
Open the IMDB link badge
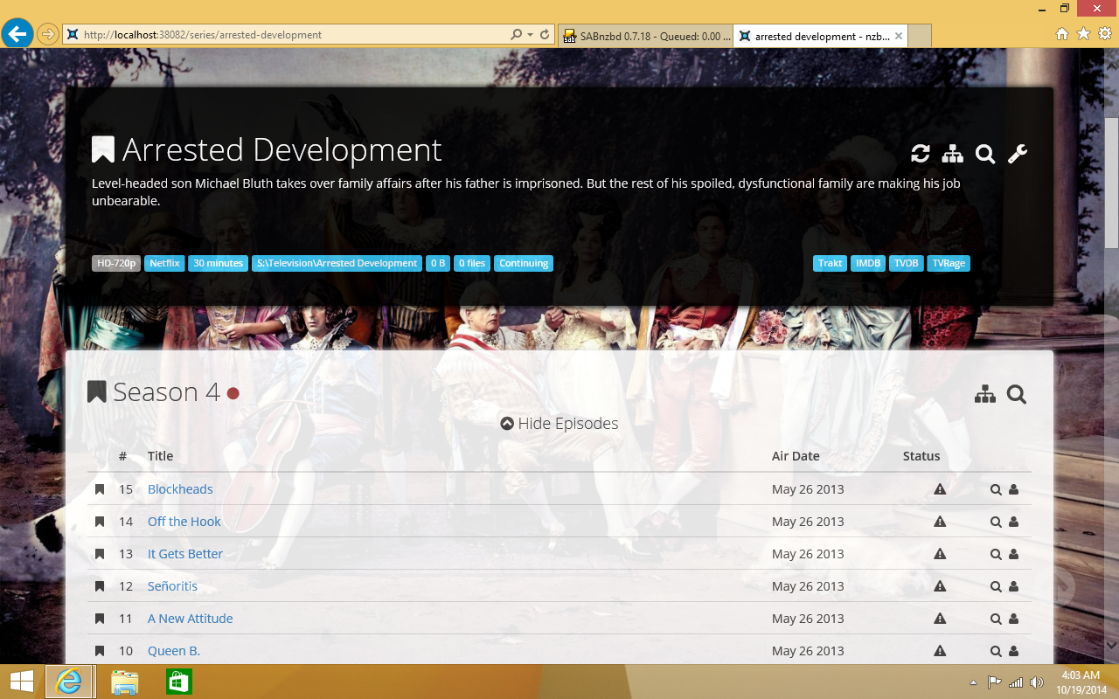click(868, 263)
